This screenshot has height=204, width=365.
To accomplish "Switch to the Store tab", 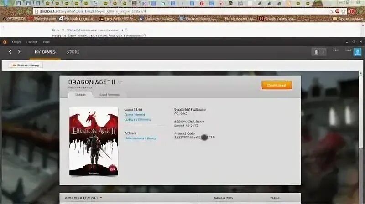I will tap(73, 52).
